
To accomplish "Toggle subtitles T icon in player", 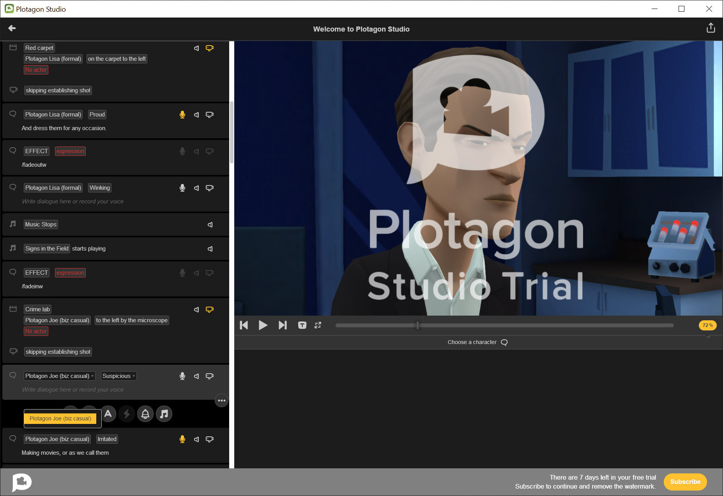I will tap(302, 325).
